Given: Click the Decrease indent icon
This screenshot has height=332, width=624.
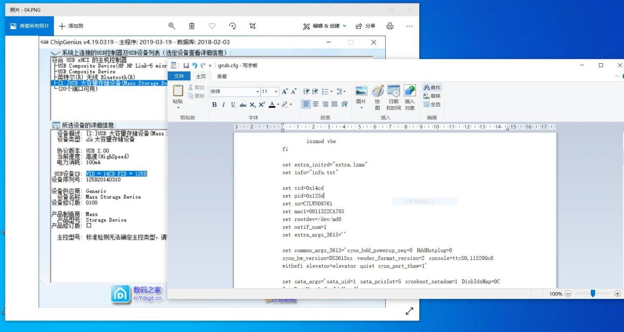Looking at the screenshot, I should (306, 92).
